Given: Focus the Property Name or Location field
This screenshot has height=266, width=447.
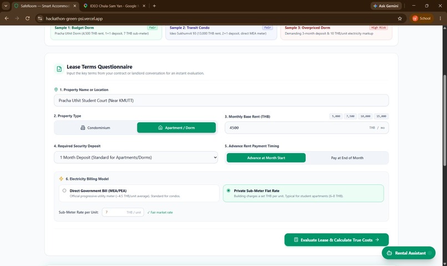Looking at the screenshot, I should [221, 101].
